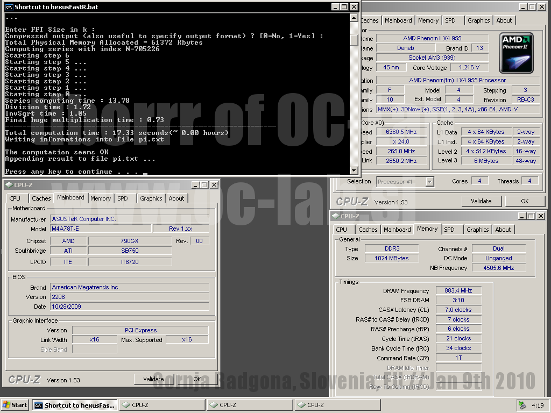Image resolution: width=551 pixels, height=413 pixels.
Task: Click the BIOS date 10/28/2009 field
Action: pyautogui.click(x=130, y=307)
